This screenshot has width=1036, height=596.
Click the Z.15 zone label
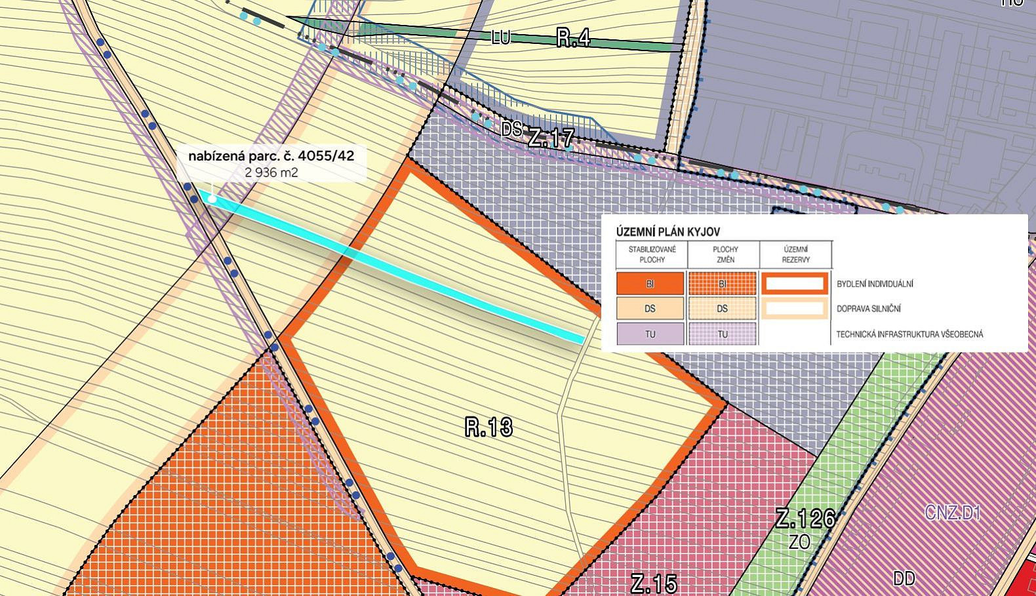(x=654, y=583)
